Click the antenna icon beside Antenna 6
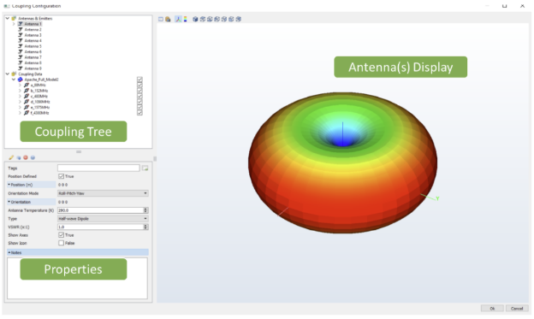 pyautogui.click(x=20, y=52)
